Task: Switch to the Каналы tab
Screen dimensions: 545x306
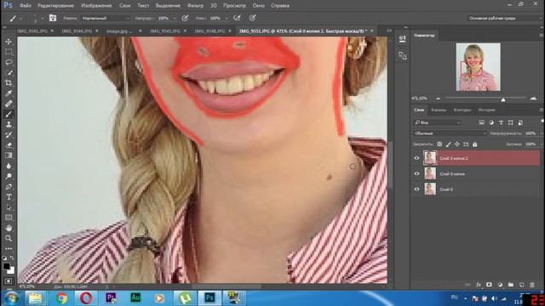Action: [x=439, y=110]
